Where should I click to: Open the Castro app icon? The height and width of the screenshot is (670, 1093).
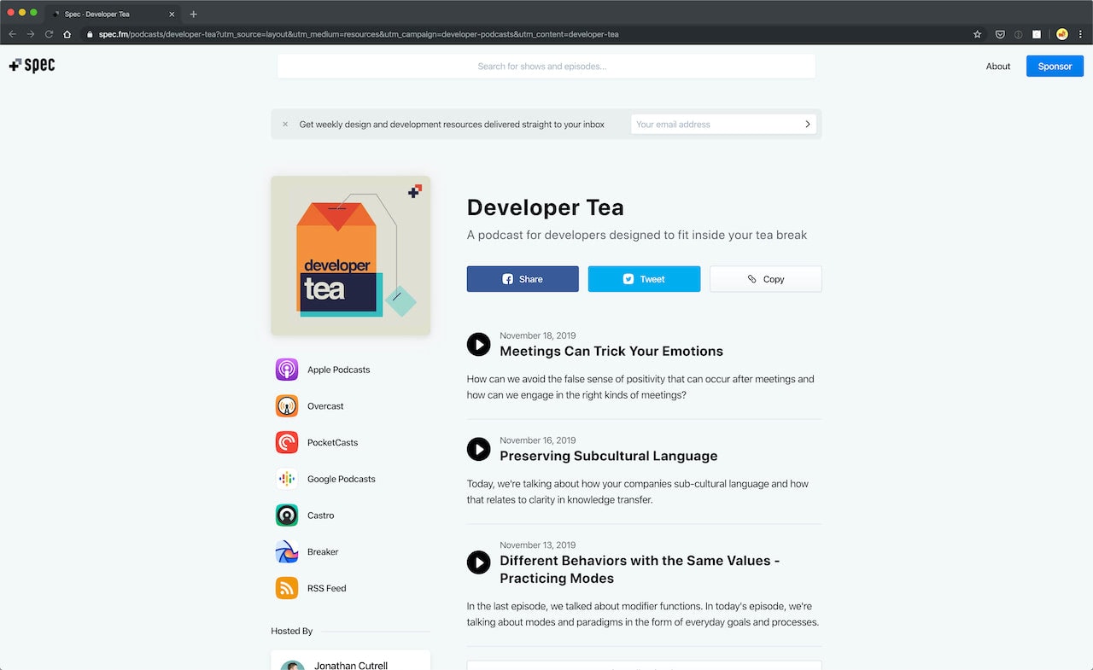pos(287,516)
